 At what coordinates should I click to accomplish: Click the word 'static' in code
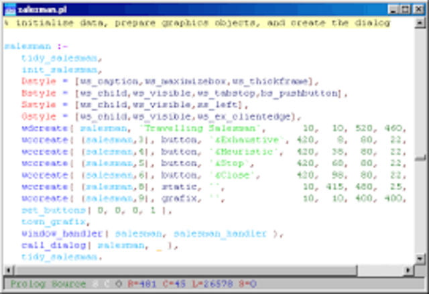pyautogui.click(x=179, y=187)
